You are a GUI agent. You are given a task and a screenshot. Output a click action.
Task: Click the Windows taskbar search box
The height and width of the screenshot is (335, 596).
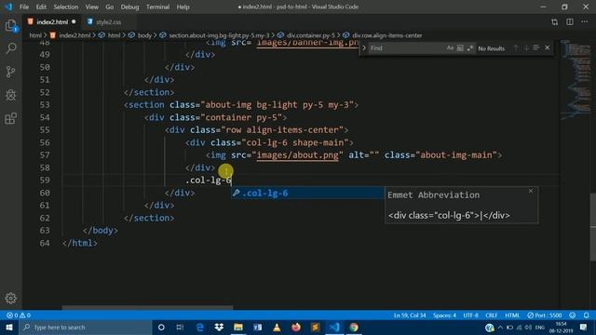[86, 327]
